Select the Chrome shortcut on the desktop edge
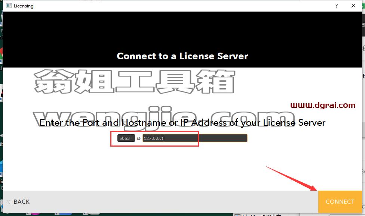 pos(1,54)
